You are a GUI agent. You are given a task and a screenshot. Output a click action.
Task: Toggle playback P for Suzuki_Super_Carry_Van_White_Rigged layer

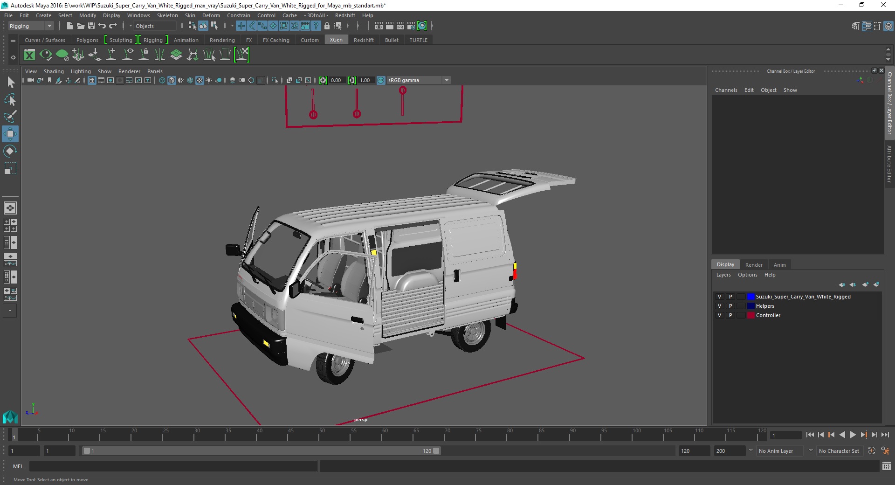[730, 297]
